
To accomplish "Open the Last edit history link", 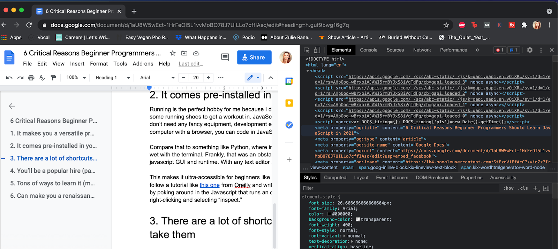I will pos(191,64).
